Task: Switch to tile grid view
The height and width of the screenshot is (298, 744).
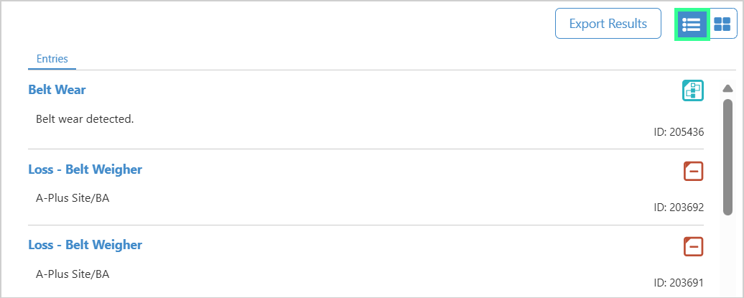Action: 722,24
